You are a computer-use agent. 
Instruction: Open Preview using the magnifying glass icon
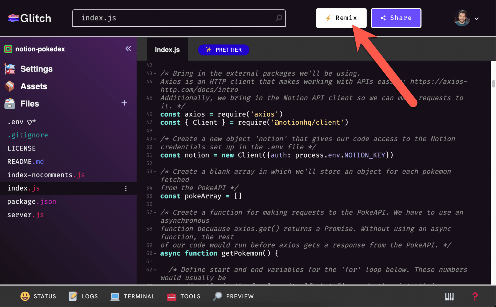(x=218, y=296)
